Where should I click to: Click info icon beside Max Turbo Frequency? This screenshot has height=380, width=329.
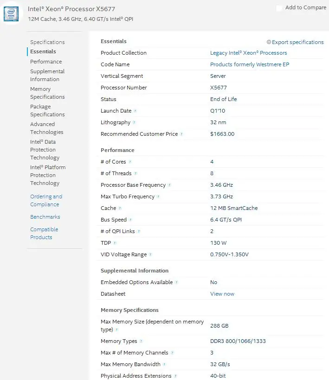[x=158, y=197]
